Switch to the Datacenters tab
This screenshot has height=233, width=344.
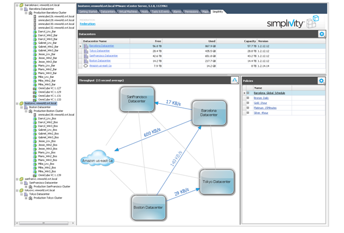(108, 12)
